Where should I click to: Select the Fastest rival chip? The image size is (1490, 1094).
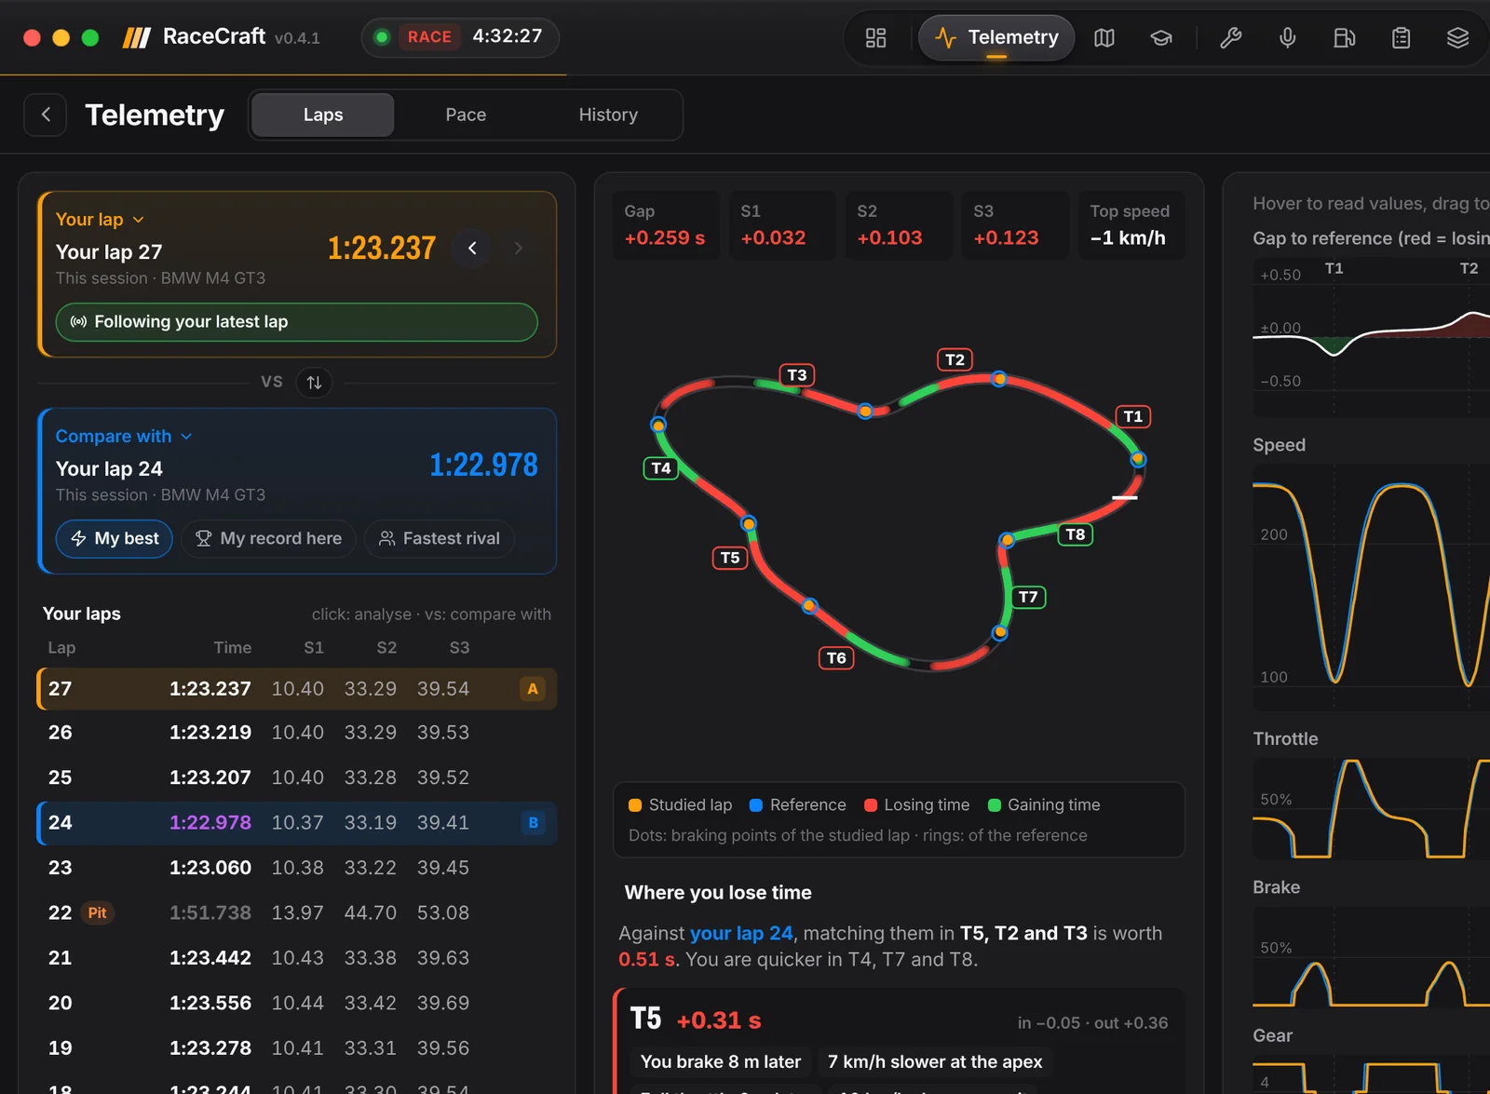pos(440,539)
